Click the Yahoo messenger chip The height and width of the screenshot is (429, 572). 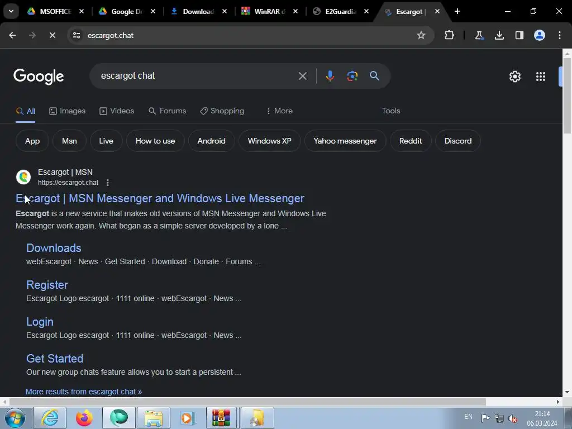click(x=345, y=141)
